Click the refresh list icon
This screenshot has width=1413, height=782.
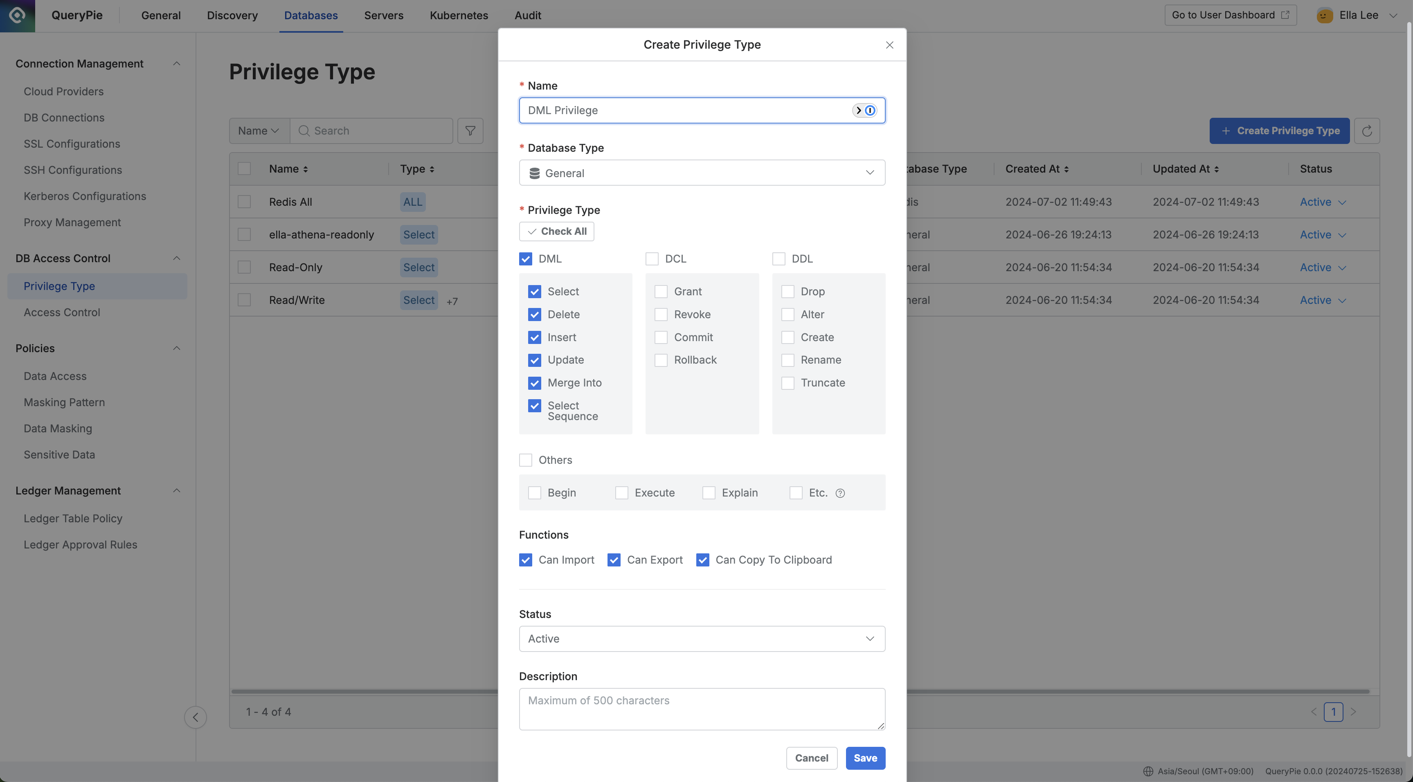1366,130
